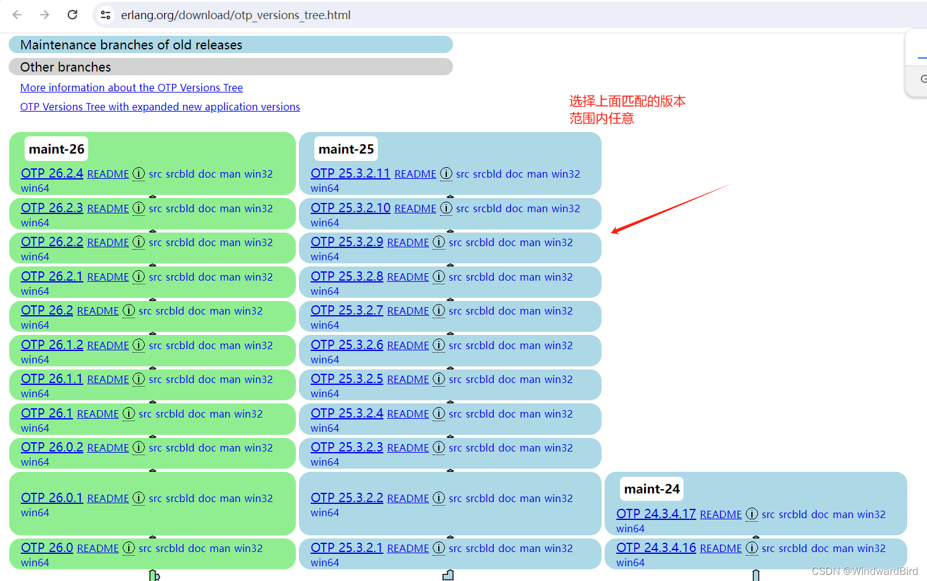Image resolution: width=927 pixels, height=581 pixels.
Task: Open the OTP 26.2.4 release link
Action: [52, 173]
